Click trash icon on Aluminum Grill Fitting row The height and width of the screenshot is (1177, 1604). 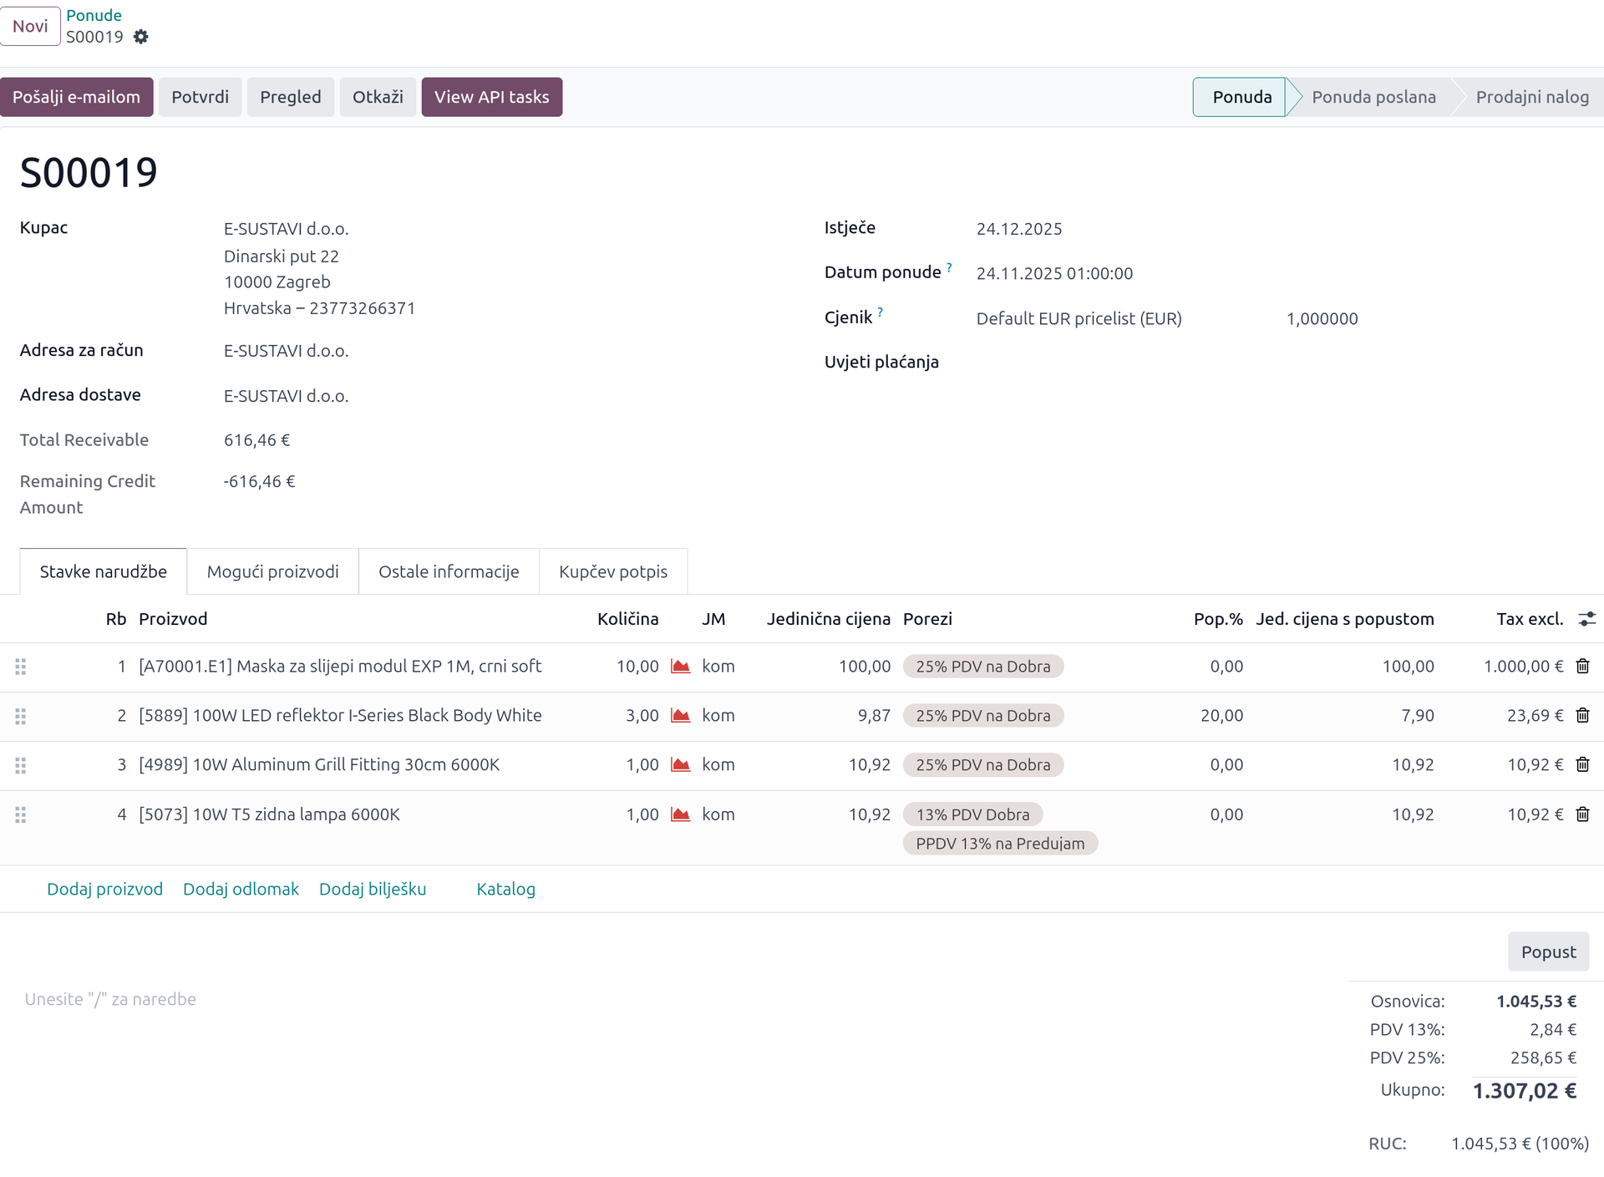[x=1582, y=765]
